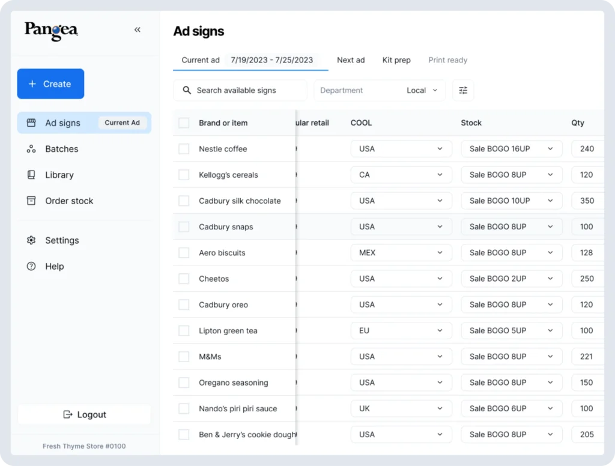Tick the Cadbury snaps checkbox

pos(184,227)
